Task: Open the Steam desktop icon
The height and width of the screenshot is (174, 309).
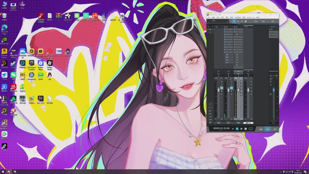Action: click(x=14, y=65)
